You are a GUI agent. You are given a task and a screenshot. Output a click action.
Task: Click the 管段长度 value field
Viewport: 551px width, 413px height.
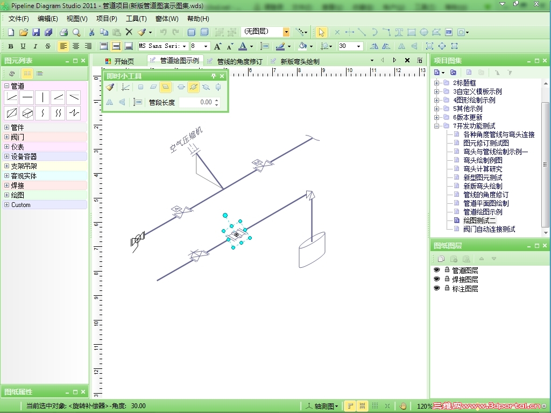(196, 102)
